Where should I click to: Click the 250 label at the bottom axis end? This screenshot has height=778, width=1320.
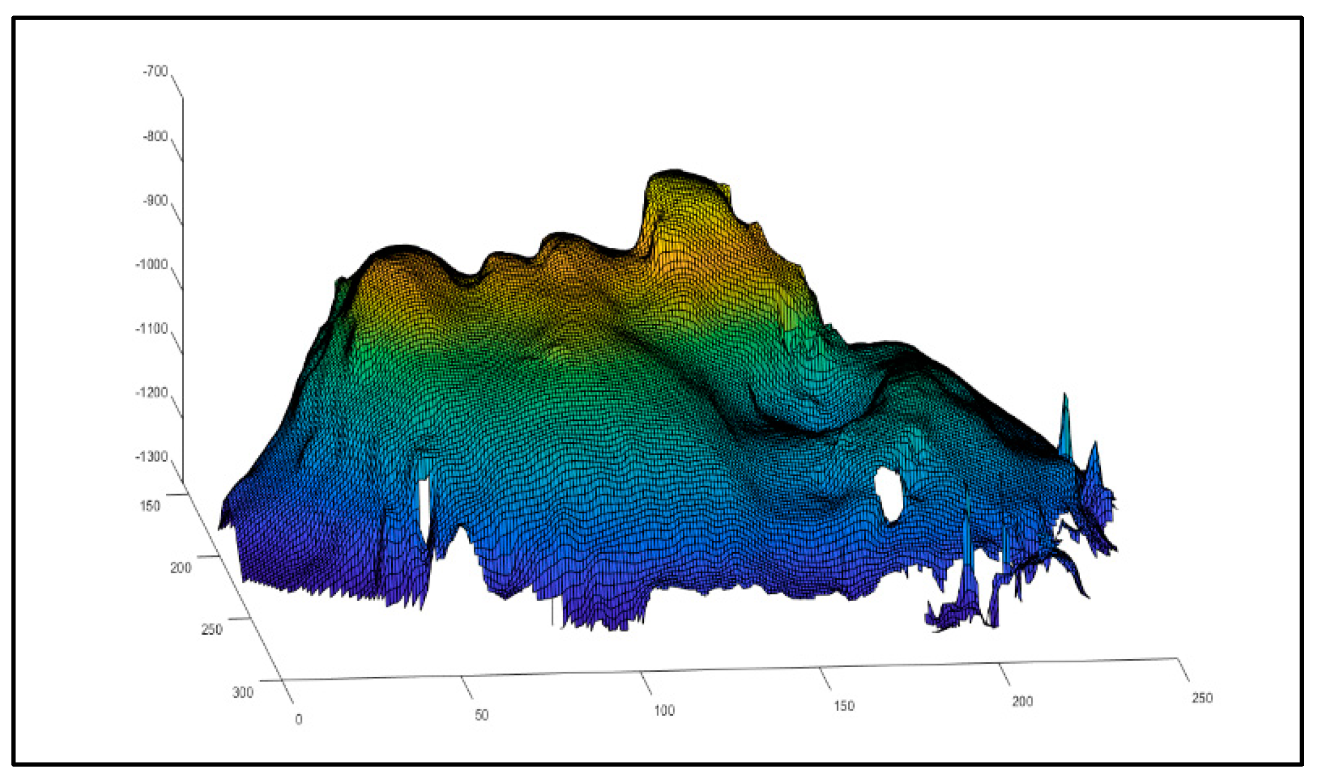coord(1202,698)
